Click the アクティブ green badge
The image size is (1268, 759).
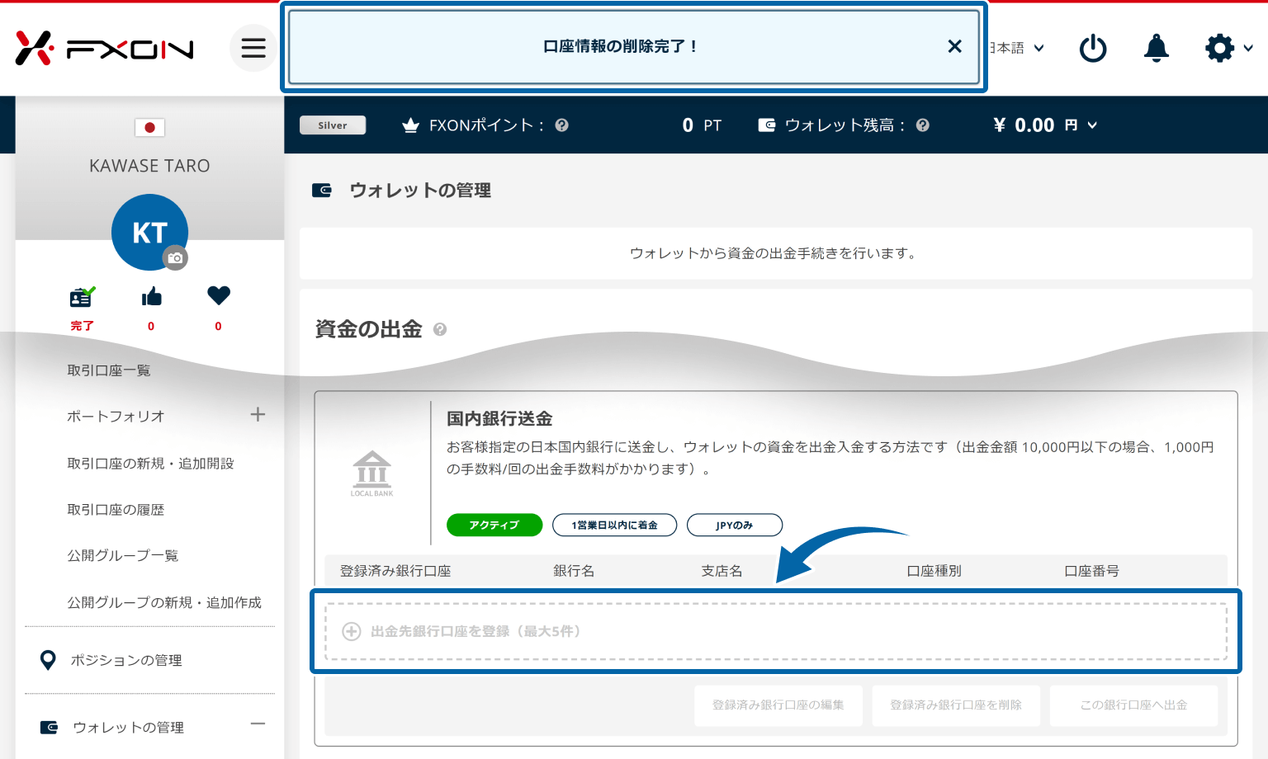[494, 525]
